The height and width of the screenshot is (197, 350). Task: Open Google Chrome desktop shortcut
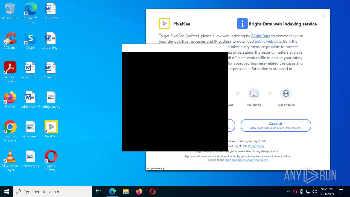(10, 131)
